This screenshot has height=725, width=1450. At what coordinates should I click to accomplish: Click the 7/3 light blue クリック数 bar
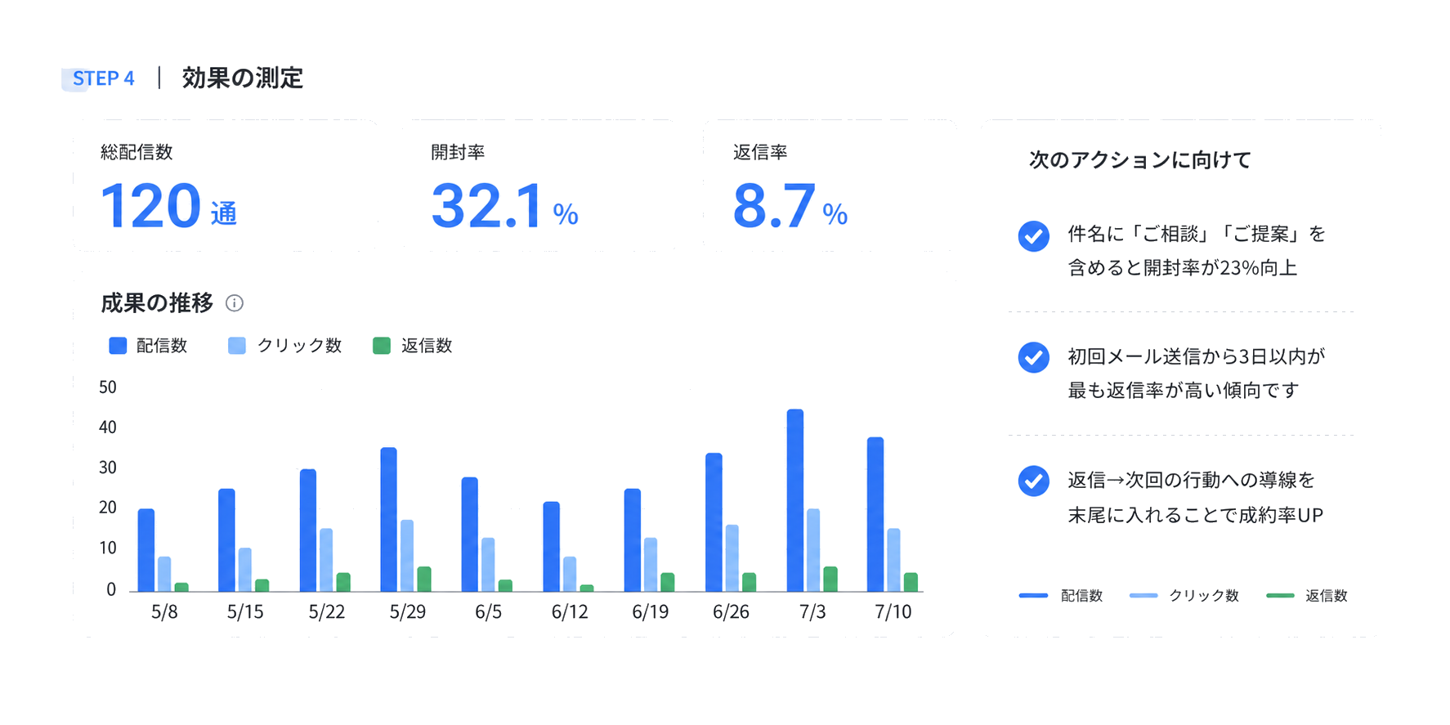[x=813, y=550]
